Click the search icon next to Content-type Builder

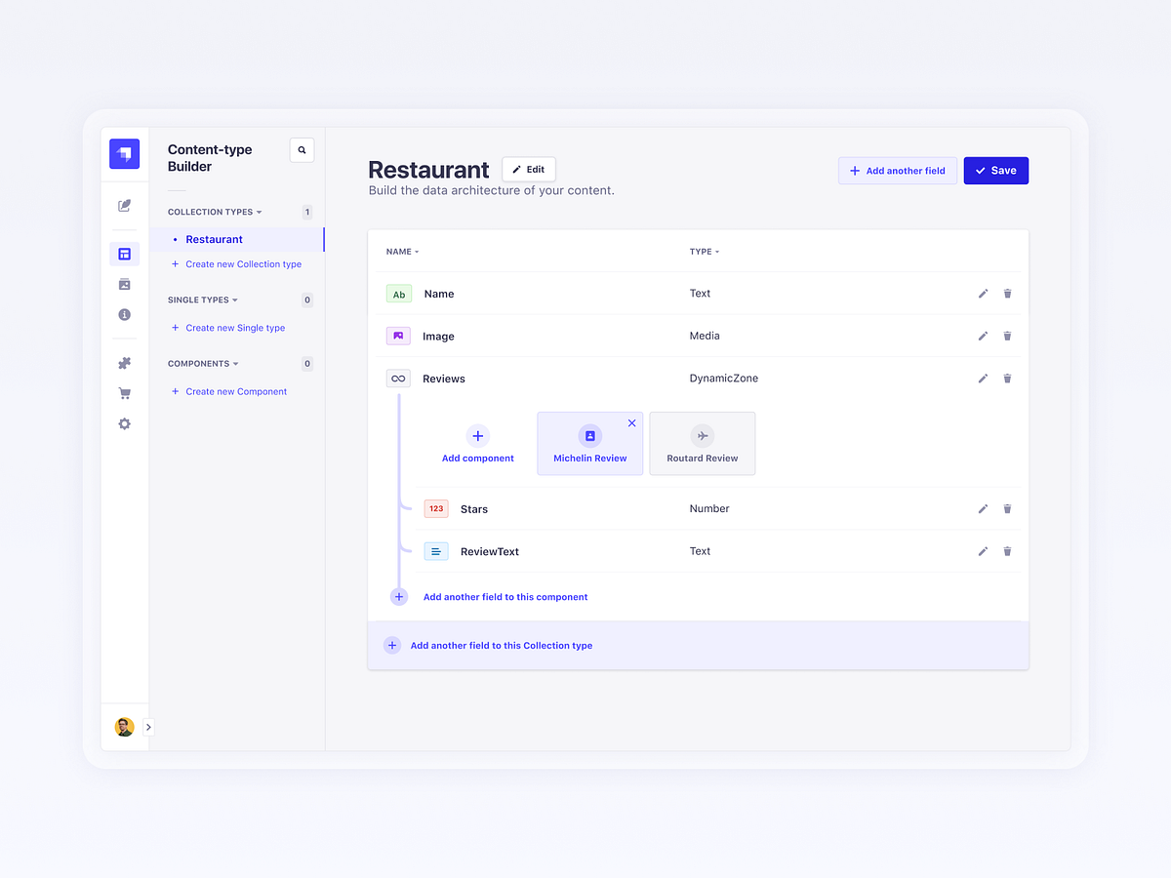click(x=302, y=149)
